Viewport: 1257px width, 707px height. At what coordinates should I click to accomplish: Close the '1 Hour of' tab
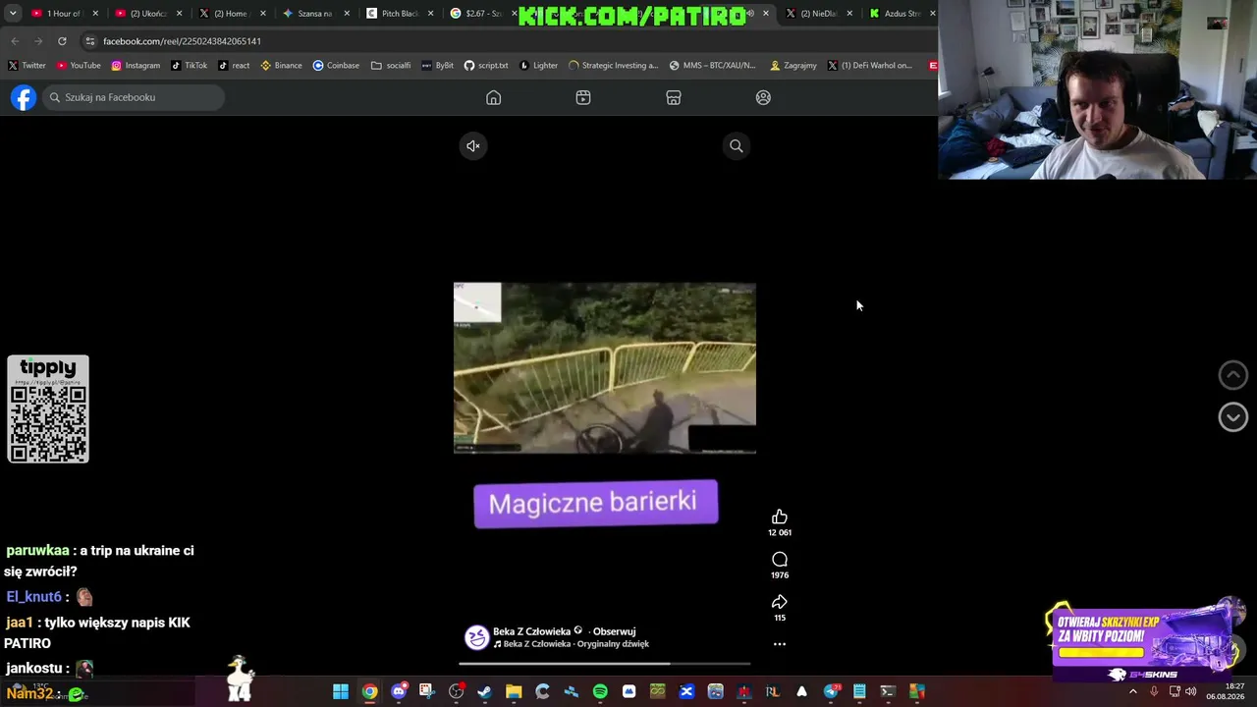(95, 14)
